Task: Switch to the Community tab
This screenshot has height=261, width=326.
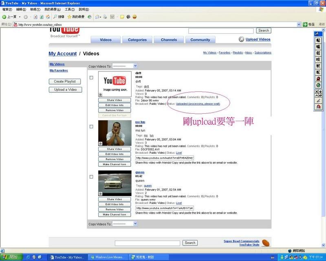Action: [200, 40]
